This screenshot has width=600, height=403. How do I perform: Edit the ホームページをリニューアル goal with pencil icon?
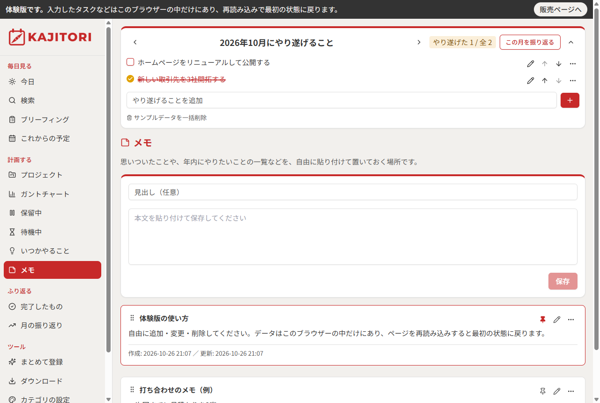pyautogui.click(x=531, y=64)
